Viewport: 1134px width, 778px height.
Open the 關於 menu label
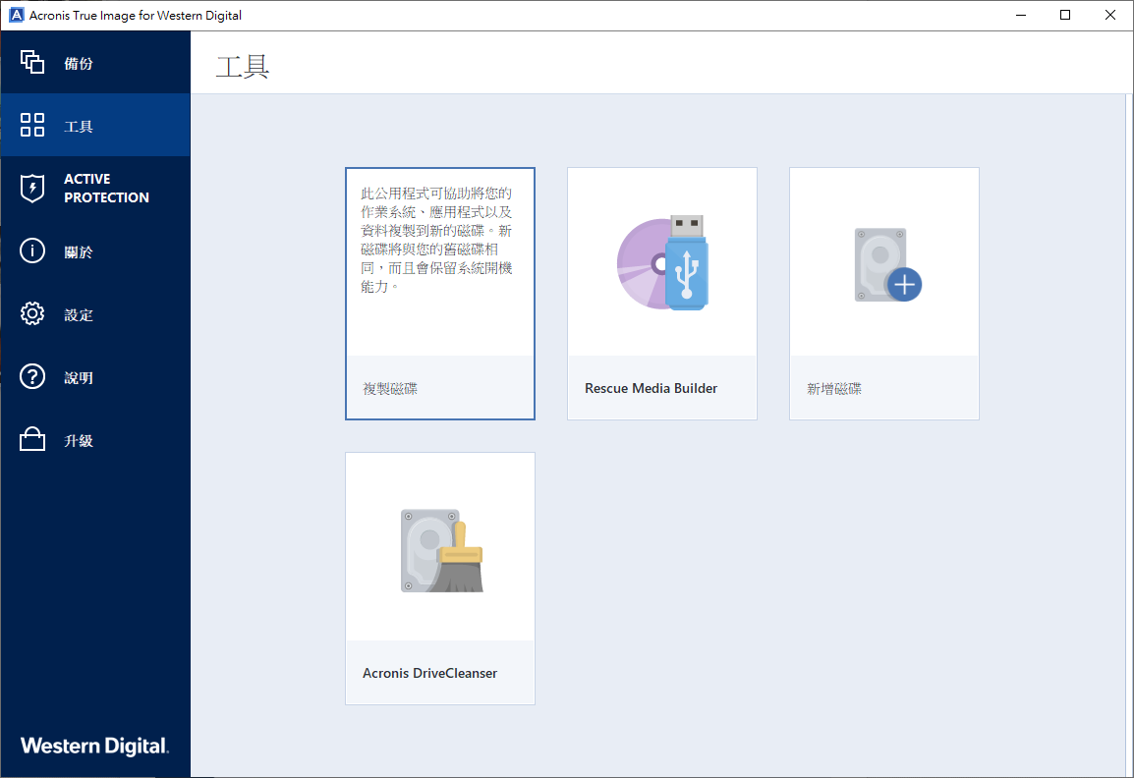[78, 252]
